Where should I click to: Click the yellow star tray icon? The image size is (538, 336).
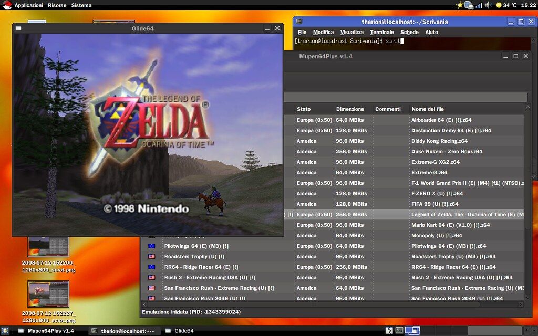(459, 5)
